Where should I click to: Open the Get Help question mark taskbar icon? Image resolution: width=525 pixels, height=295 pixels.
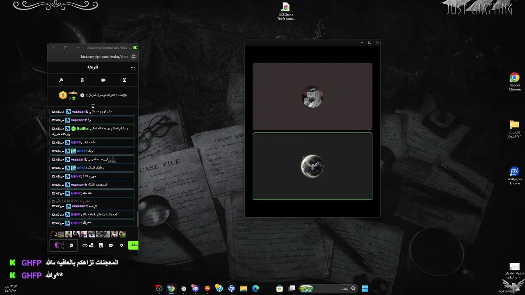click(x=219, y=288)
